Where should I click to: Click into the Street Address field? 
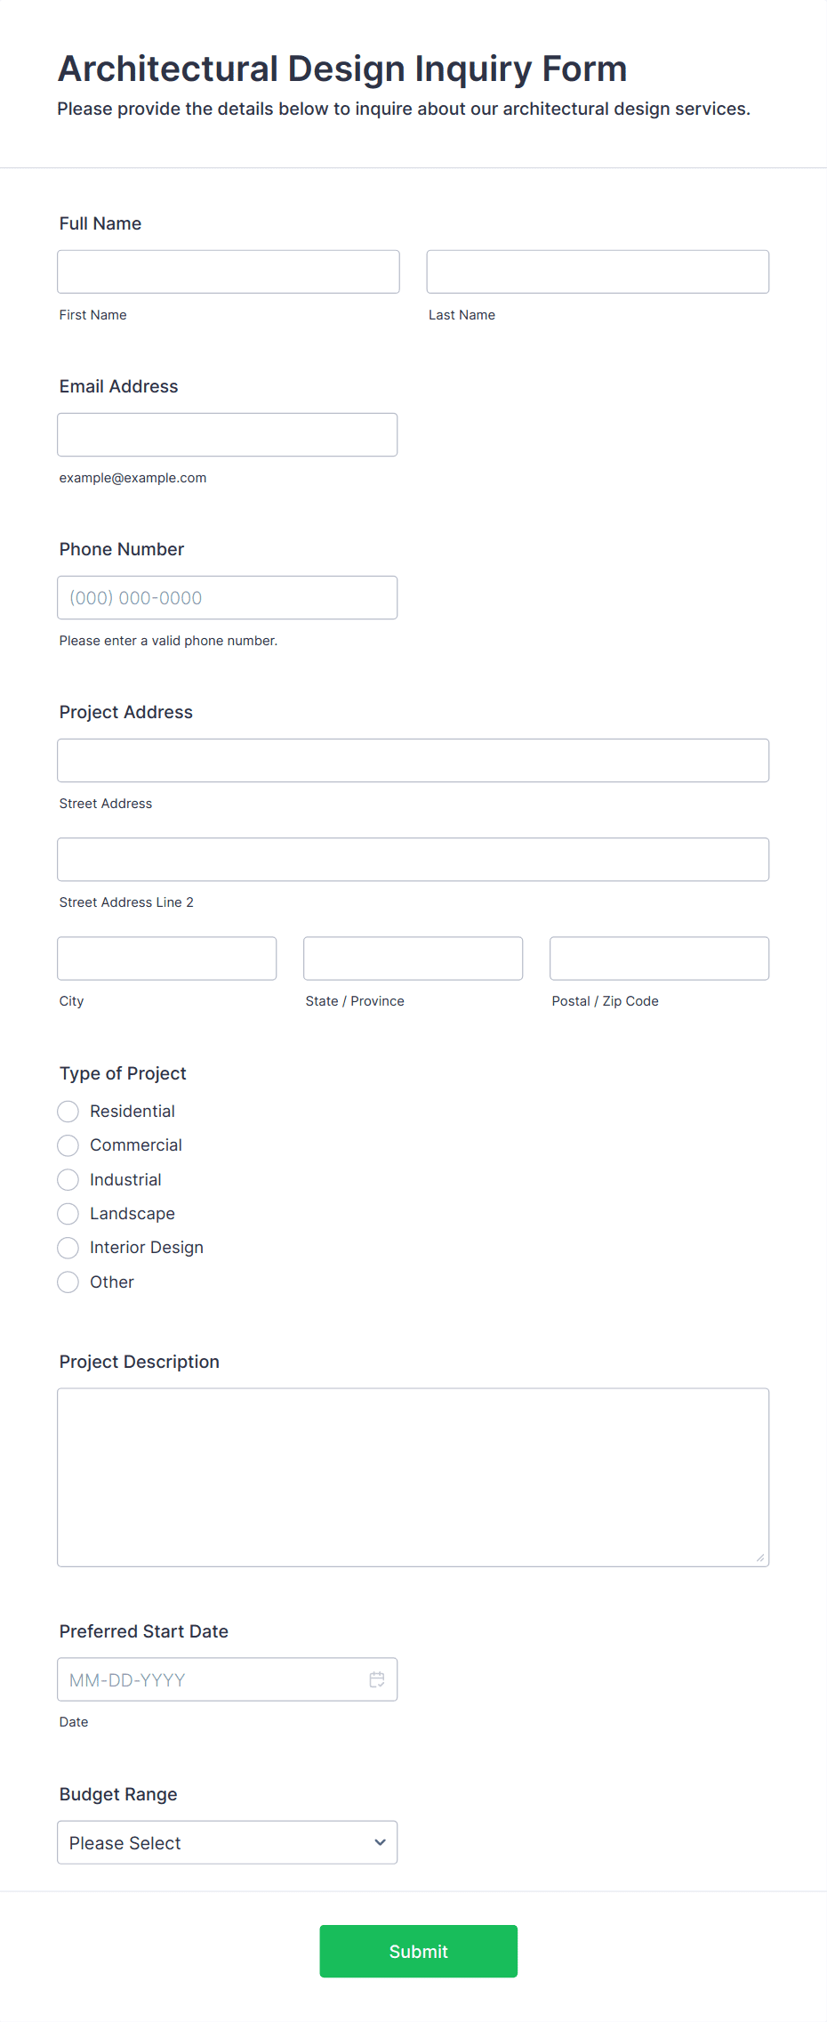[413, 760]
